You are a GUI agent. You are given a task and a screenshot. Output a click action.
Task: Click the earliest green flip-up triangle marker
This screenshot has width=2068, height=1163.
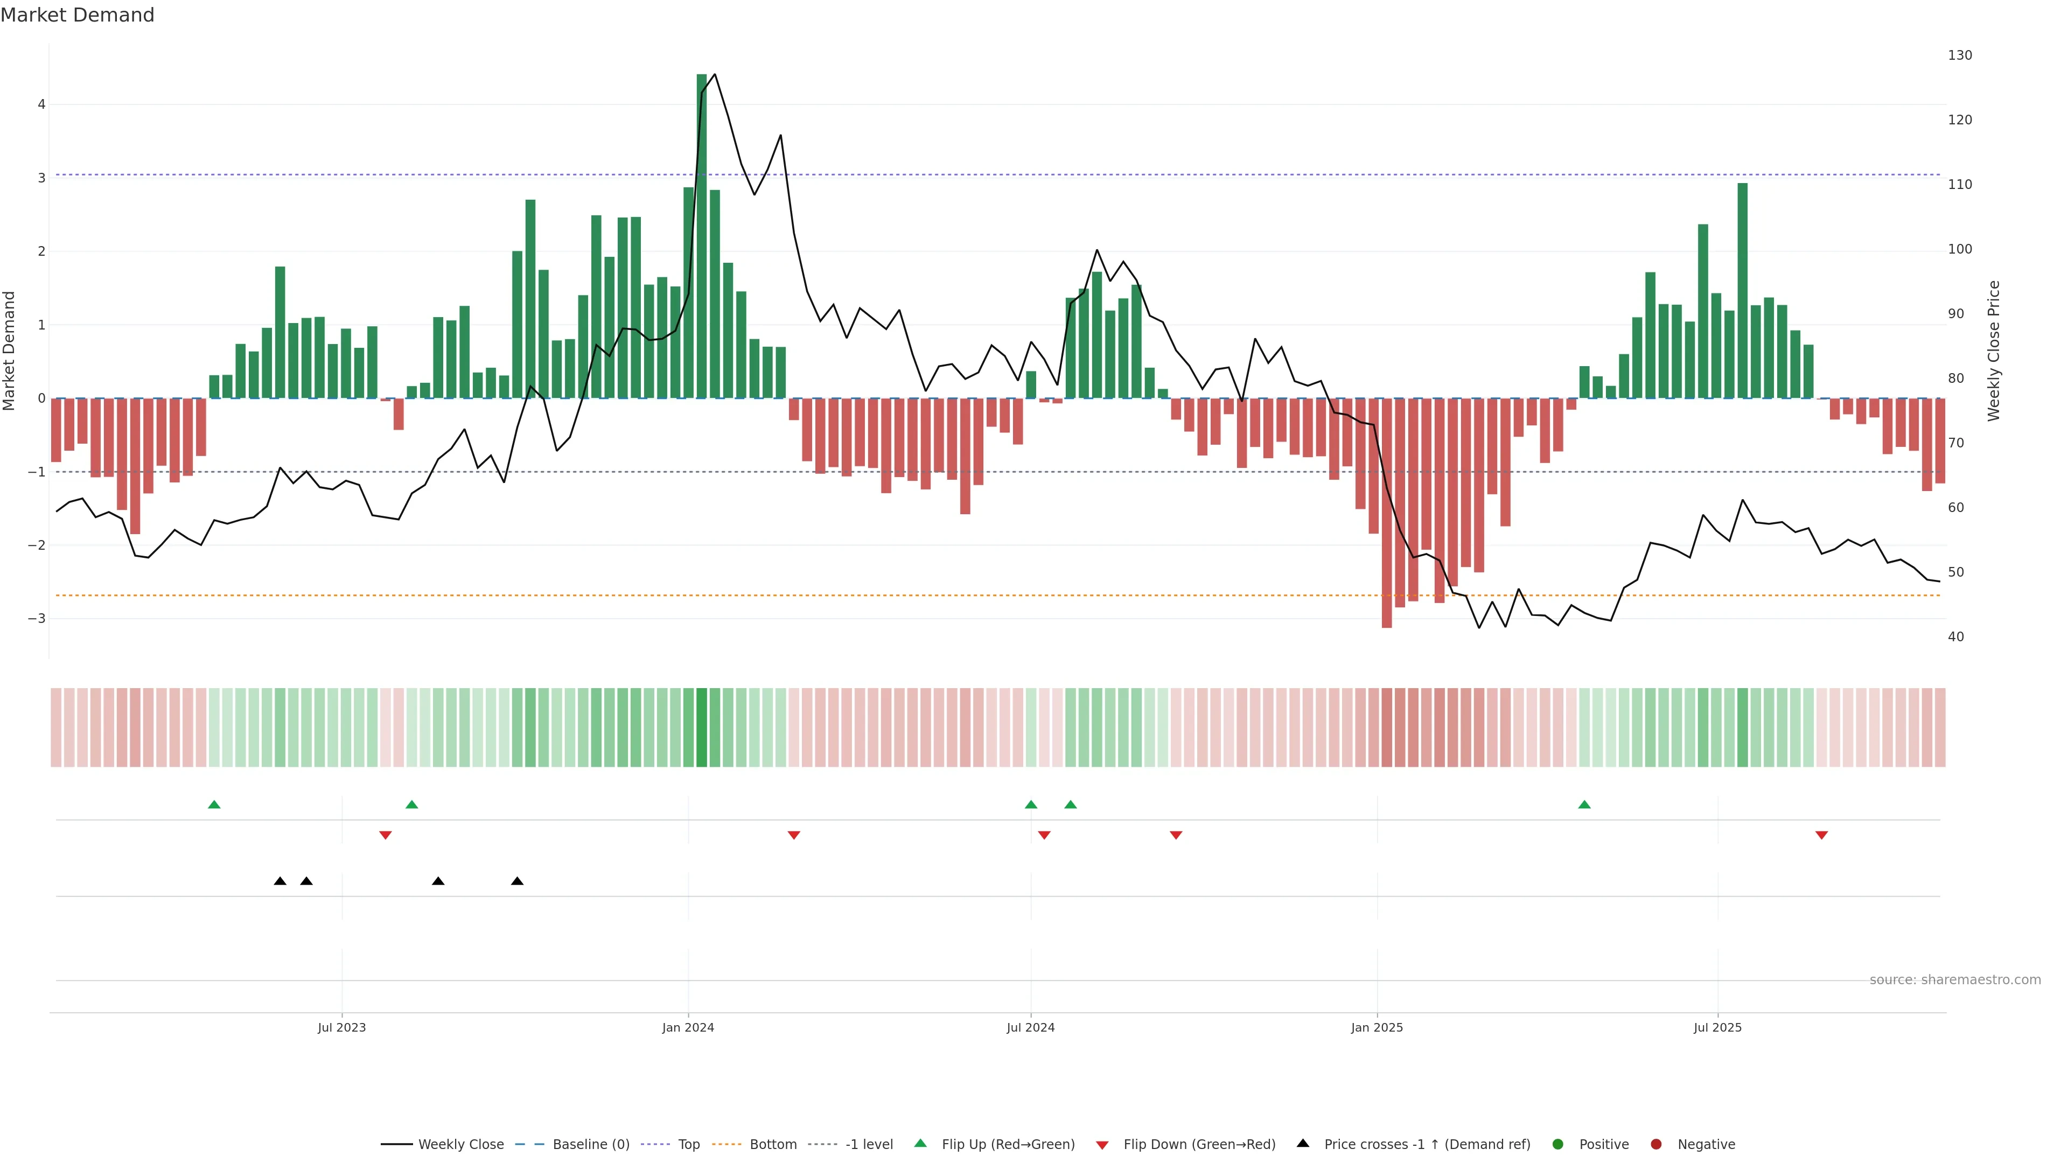coord(214,804)
